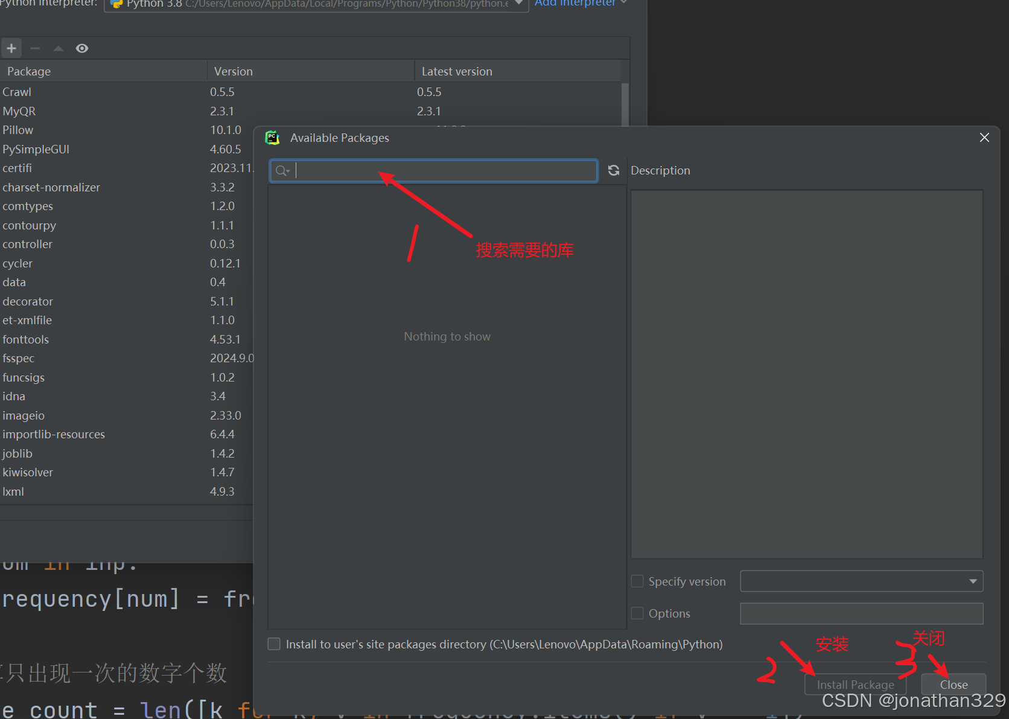This screenshot has height=719, width=1009.
Task: Select the Crawl package row
Action: click(310, 92)
